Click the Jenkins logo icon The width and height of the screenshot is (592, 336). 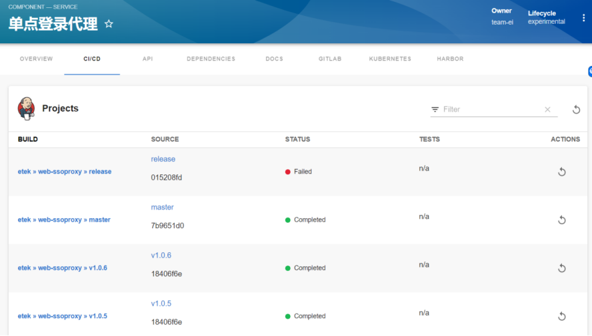click(26, 108)
